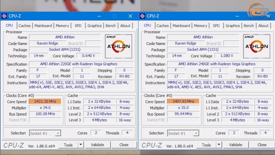Open the Graphics tab in right window

(x=233, y=26)
